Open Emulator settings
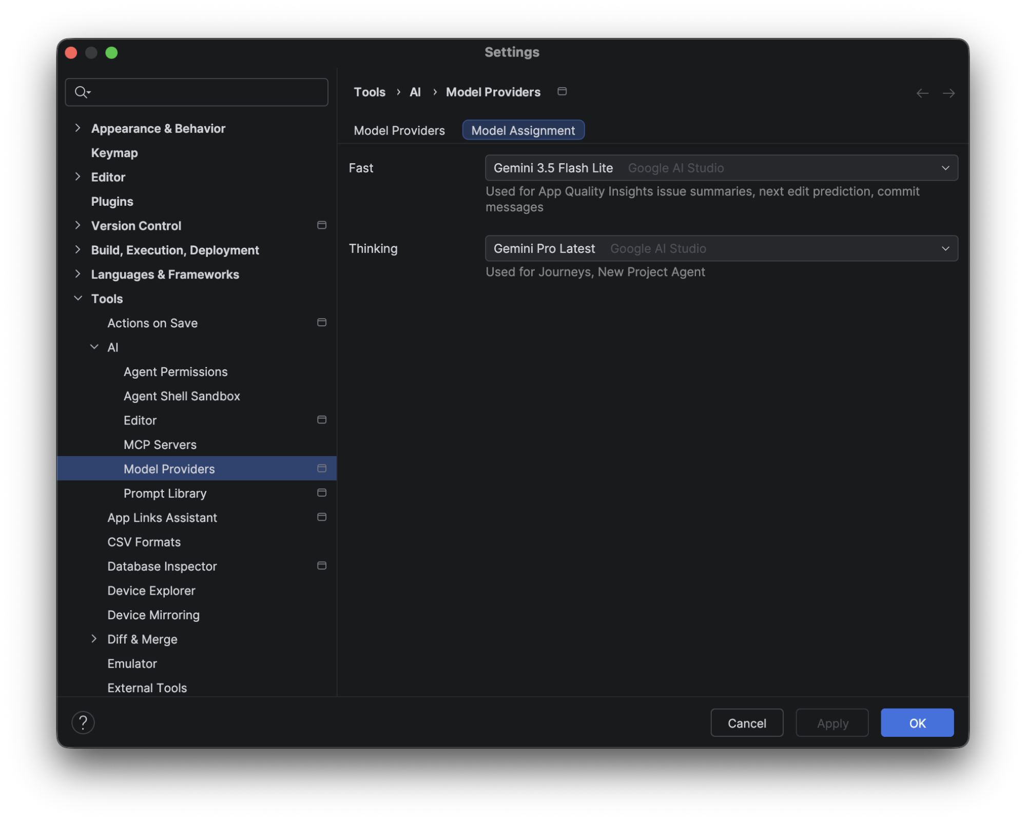This screenshot has height=823, width=1026. 132,663
